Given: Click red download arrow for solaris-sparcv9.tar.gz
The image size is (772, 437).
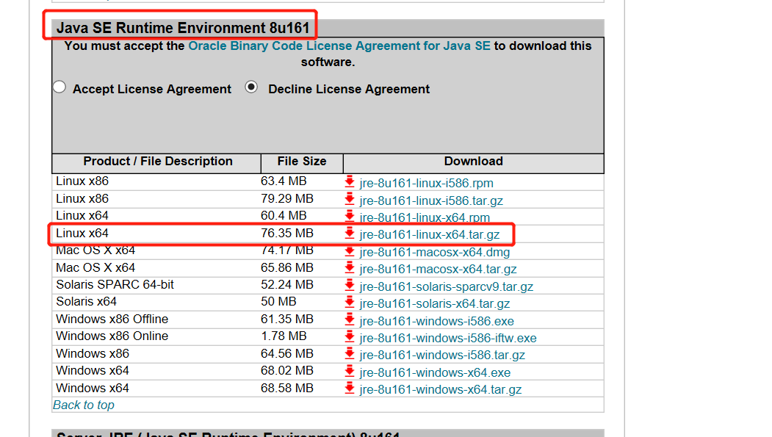Looking at the screenshot, I should pos(350,285).
